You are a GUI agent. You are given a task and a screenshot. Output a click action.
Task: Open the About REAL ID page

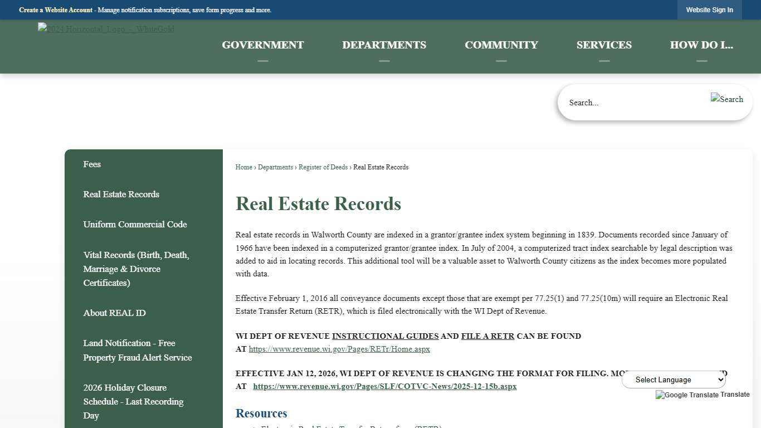[x=114, y=313]
